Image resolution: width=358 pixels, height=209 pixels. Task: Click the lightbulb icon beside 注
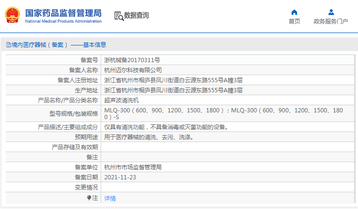tap(89, 198)
